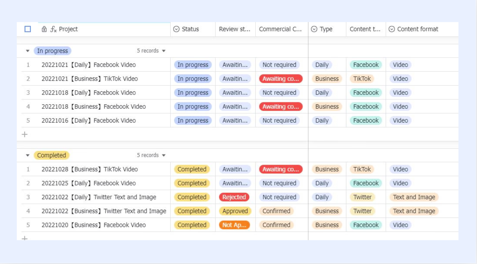Click the Type column single-select icon
Screen dimensions: 477x264
point(314,29)
